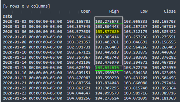Click the '[5 rows x 8 columns]' summary text
This screenshot has width=180, height=102.
(x=26, y=6)
